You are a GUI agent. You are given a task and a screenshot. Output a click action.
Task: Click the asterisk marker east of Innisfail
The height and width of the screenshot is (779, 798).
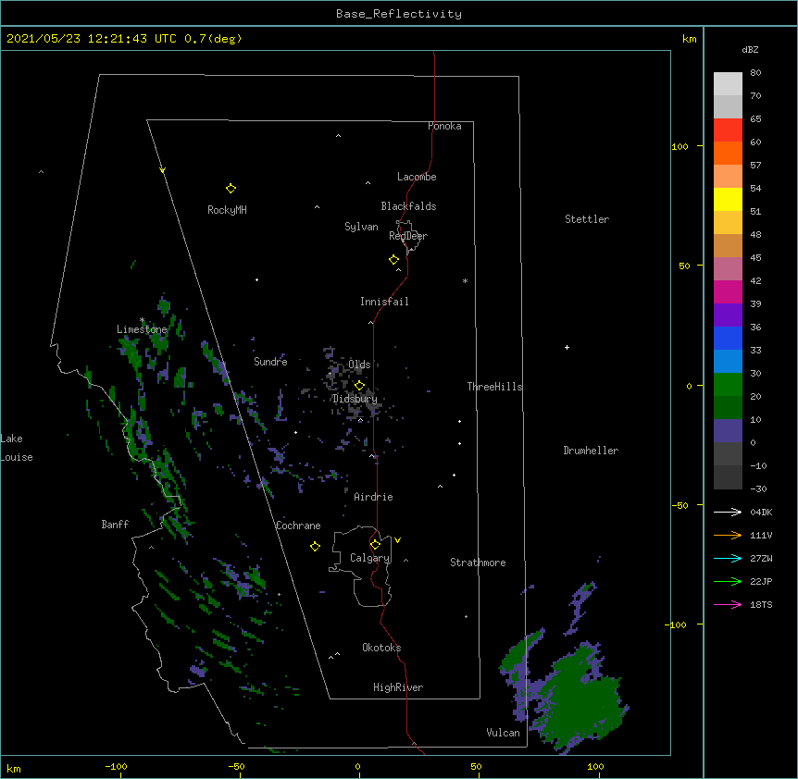(465, 281)
